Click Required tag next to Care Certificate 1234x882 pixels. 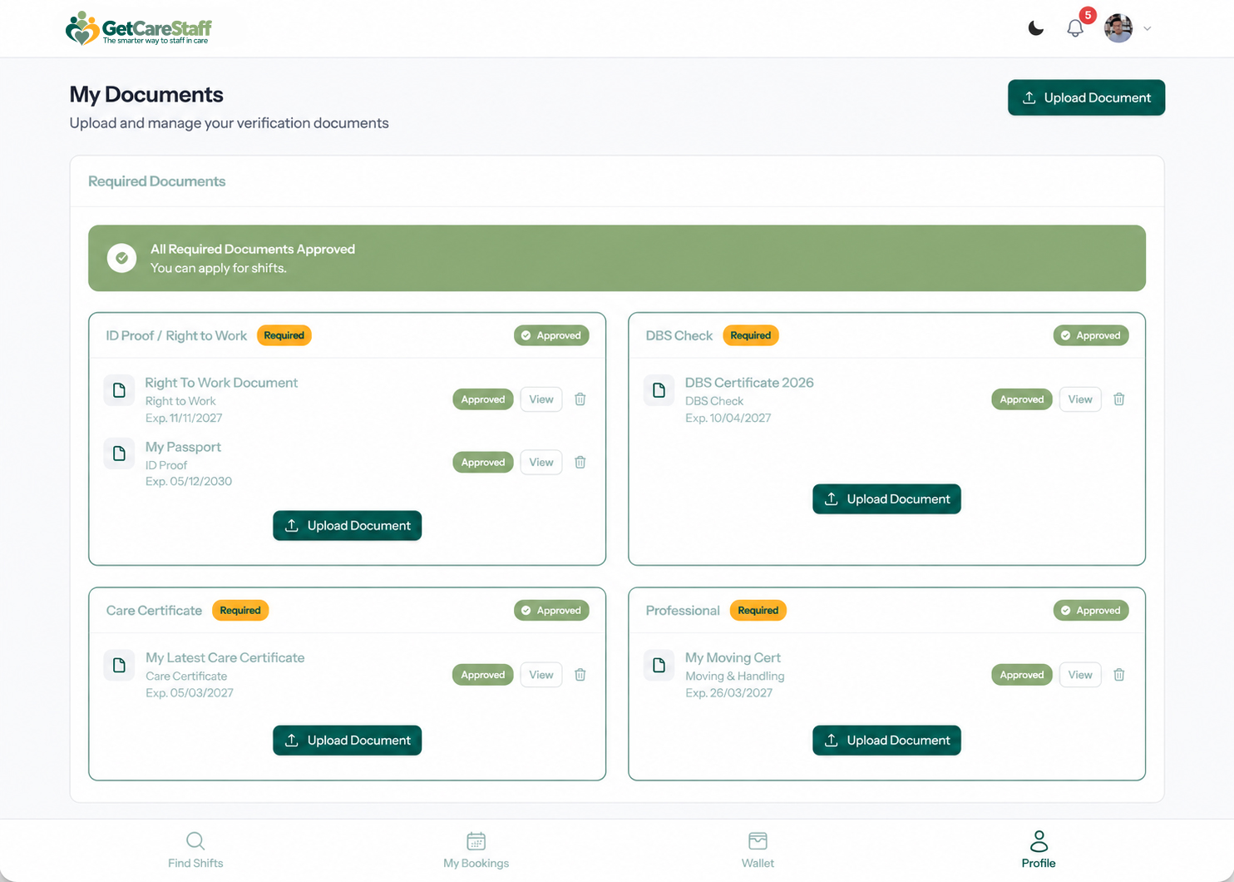[x=240, y=611]
